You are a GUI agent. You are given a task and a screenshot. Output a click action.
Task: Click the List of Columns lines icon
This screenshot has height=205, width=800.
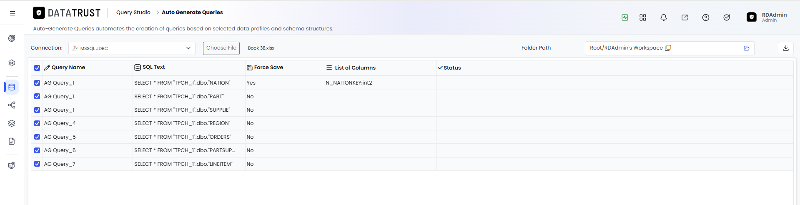click(329, 67)
